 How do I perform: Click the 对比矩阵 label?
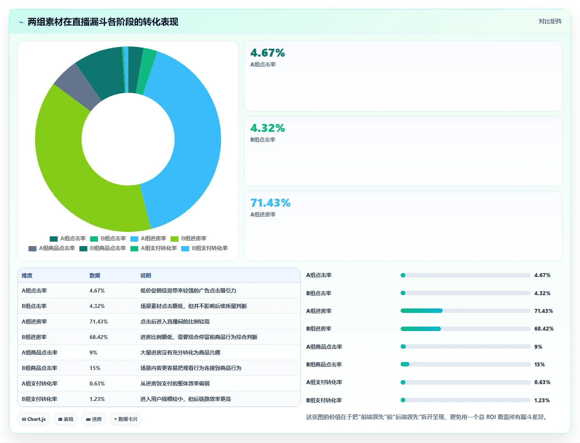point(550,21)
